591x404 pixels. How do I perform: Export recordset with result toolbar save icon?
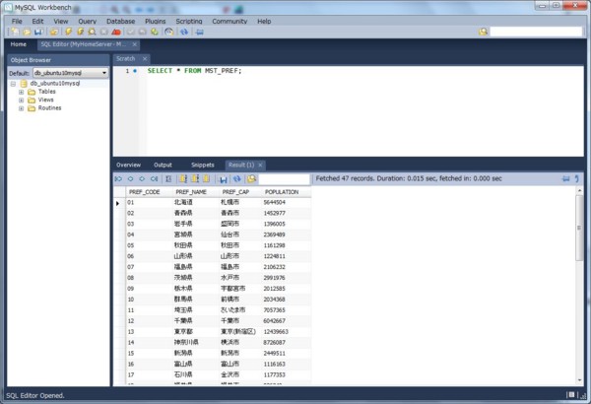coord(224,178)
